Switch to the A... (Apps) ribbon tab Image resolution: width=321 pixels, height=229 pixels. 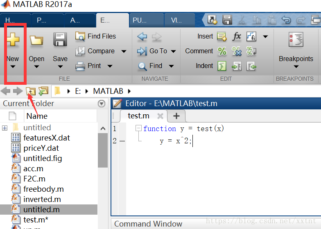(x=80, y=20)
